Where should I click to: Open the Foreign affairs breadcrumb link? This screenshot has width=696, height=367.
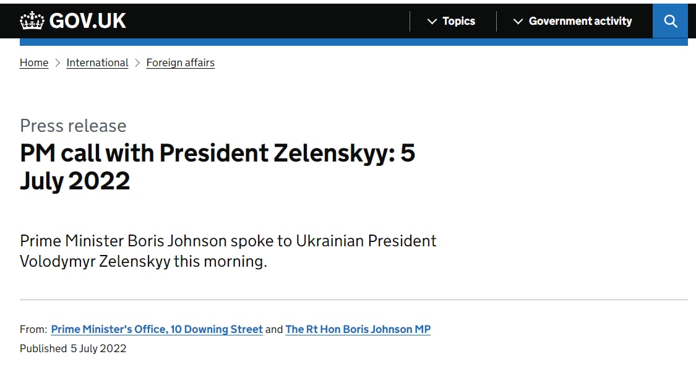coord(180,63)
